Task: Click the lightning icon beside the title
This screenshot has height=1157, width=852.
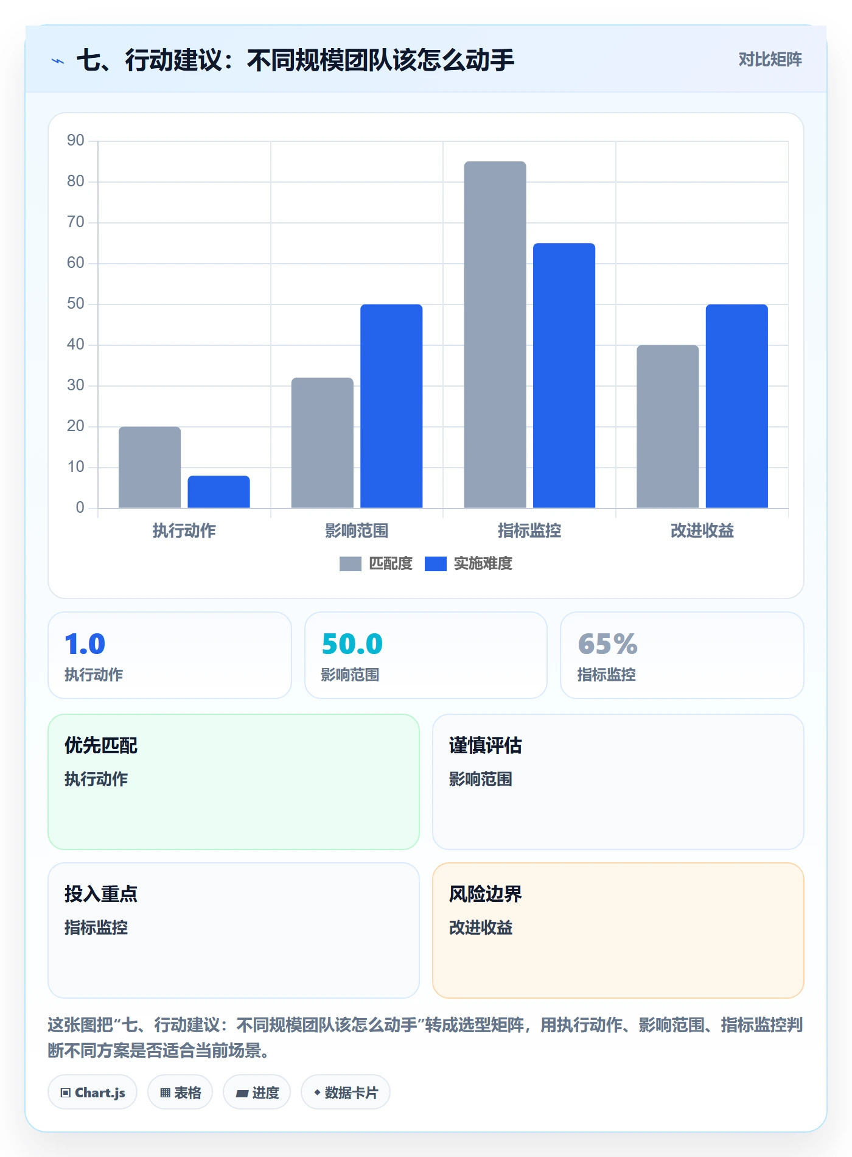Action: [x=57, y=61]
